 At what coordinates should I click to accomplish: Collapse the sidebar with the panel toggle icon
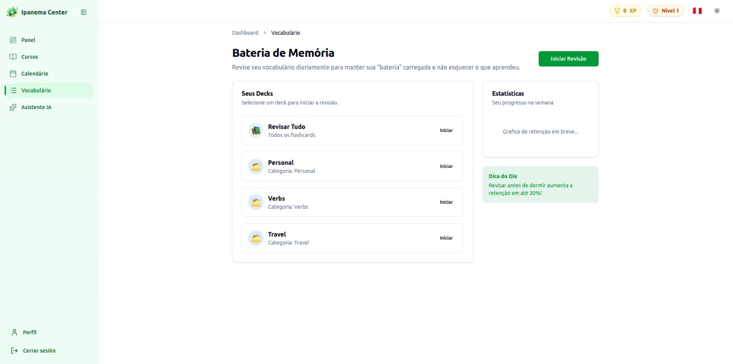click(x=83, y=12)
